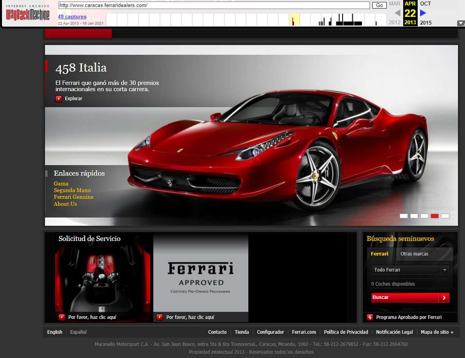Select the second slideshow indicator

(414, 216)
